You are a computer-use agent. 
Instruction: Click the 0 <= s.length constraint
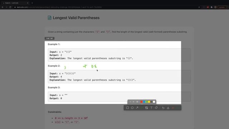point(71,118)
